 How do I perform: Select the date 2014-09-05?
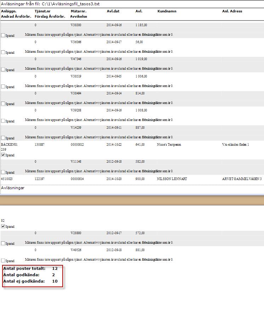point(114,76)
